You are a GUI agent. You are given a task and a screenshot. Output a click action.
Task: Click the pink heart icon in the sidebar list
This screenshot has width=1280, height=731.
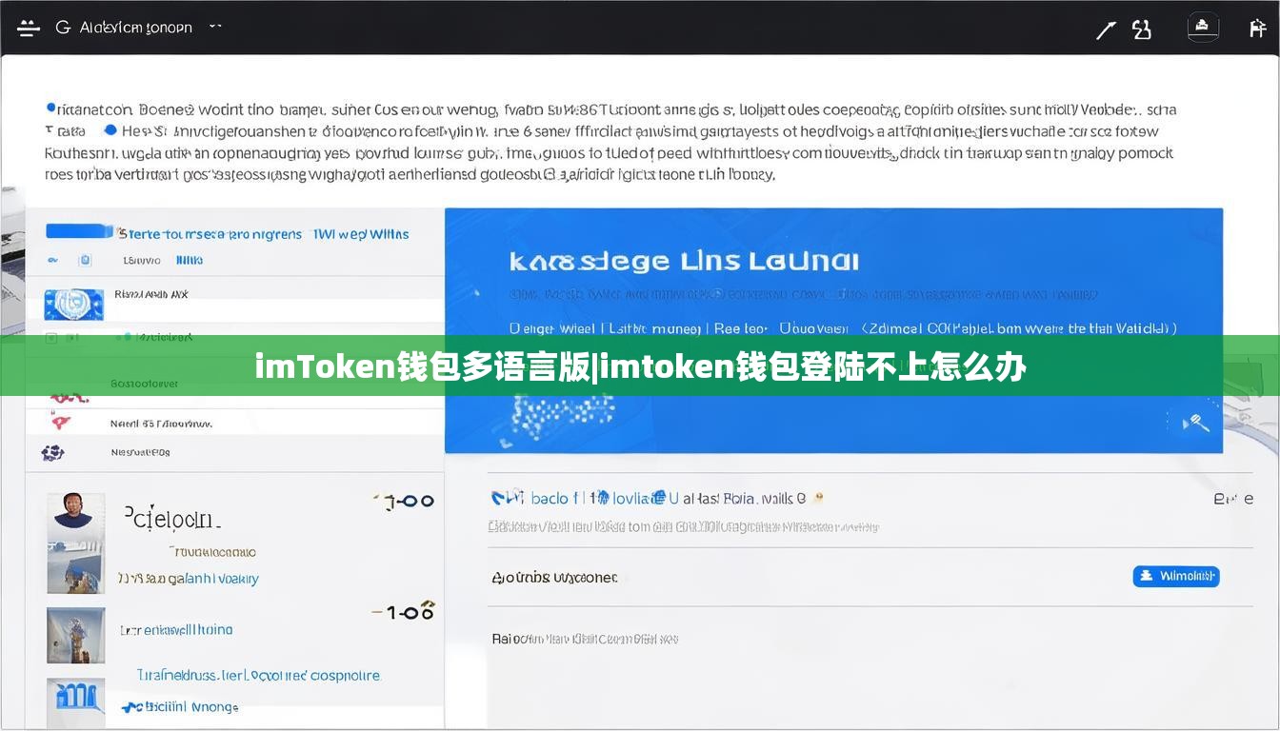60,422
